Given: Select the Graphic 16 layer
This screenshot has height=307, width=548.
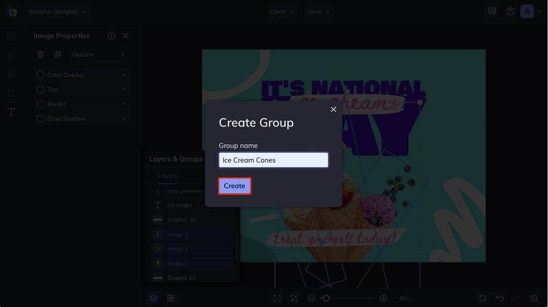Looking at the screenshot, I should pyautogui.click(x=192, y=220).
